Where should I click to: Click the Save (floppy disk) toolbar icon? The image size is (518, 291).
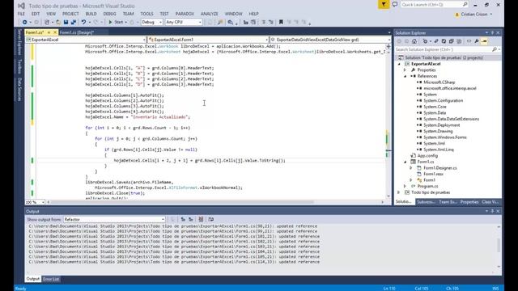(66, 22)
